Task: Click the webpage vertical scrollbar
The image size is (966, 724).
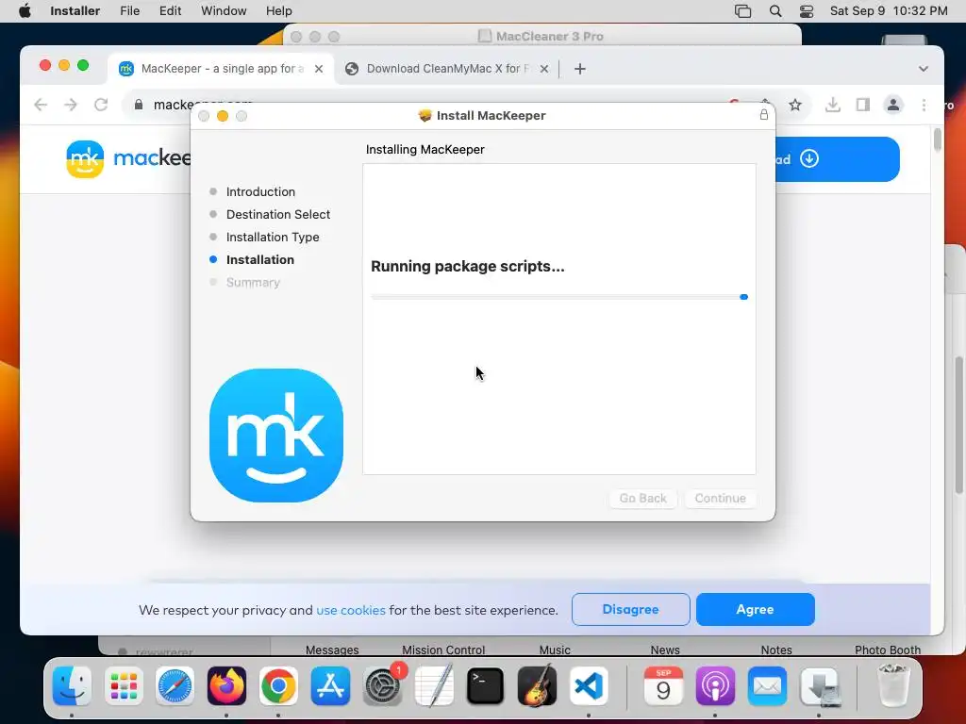Action: [x=938, y=140]
